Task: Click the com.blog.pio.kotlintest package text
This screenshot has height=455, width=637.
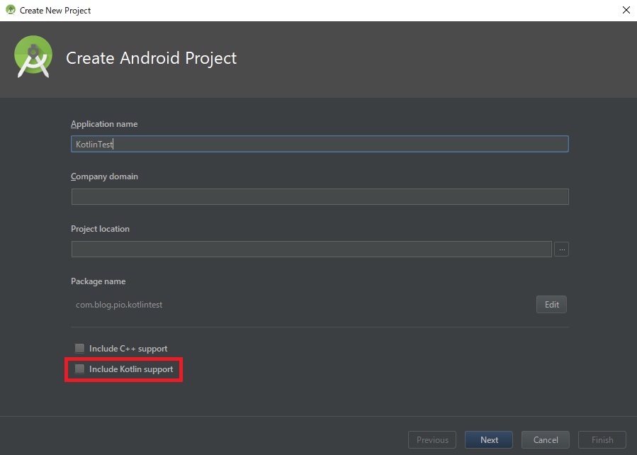Action: coord(119,305)
